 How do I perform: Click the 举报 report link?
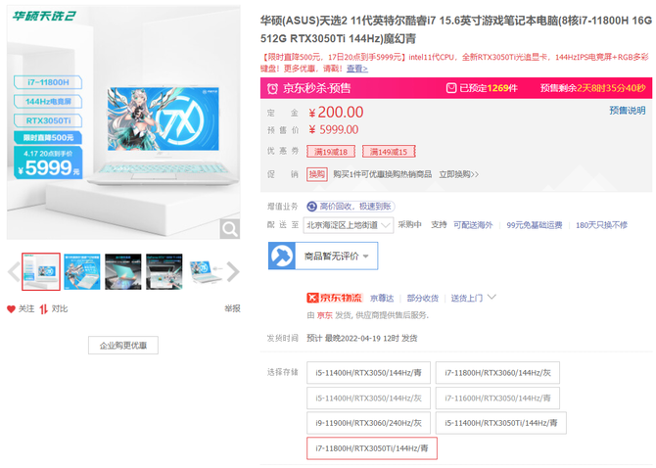pyautogui.click(x=232, y=308)
